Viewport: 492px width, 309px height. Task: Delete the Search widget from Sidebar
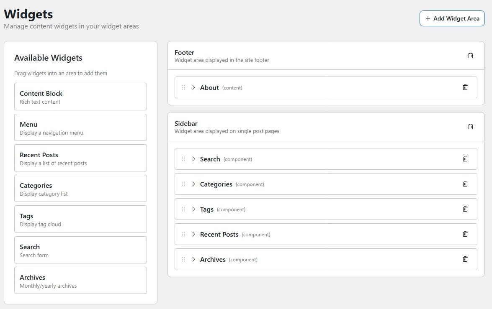(465, 159)
